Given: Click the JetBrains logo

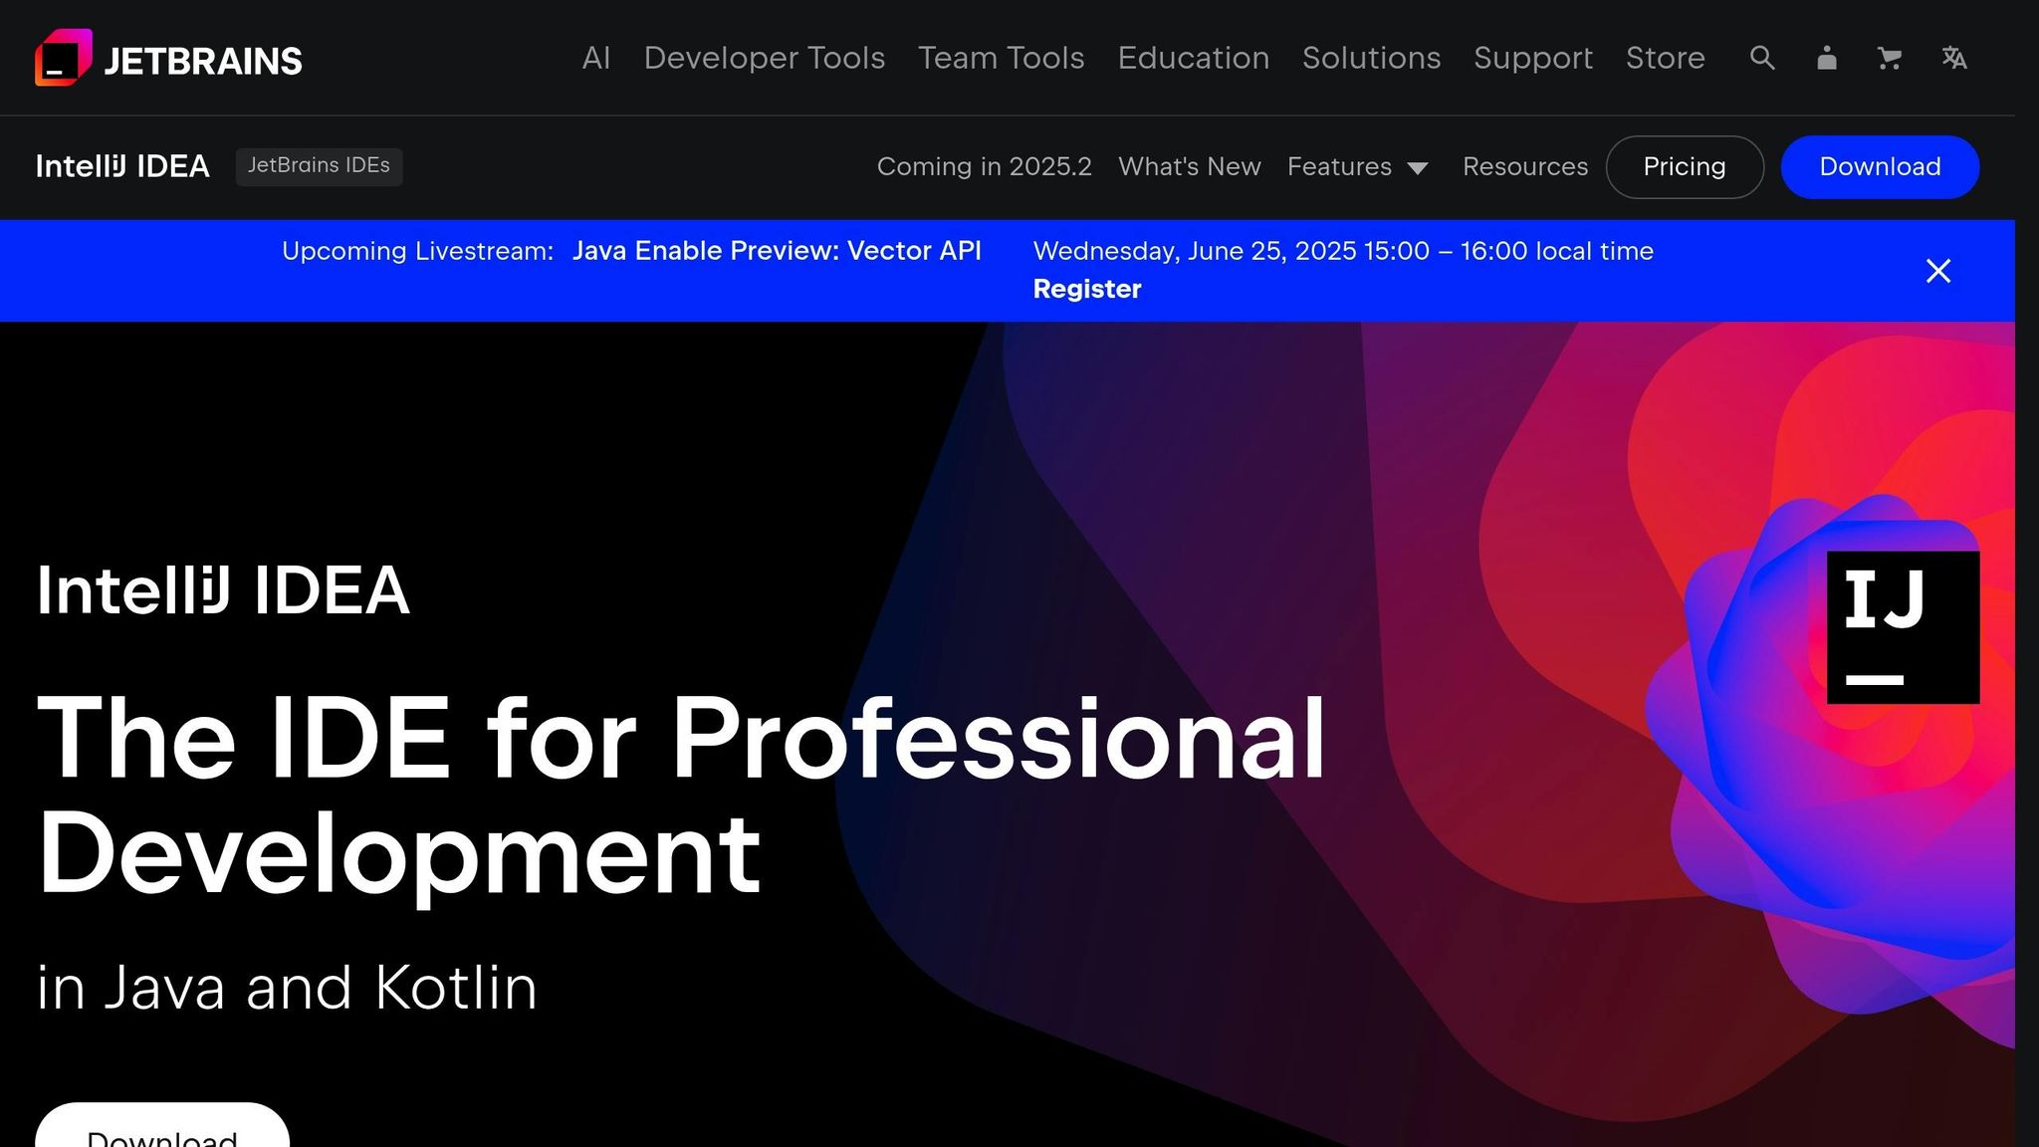Looking at the screenshot, I should click(168, 58).
